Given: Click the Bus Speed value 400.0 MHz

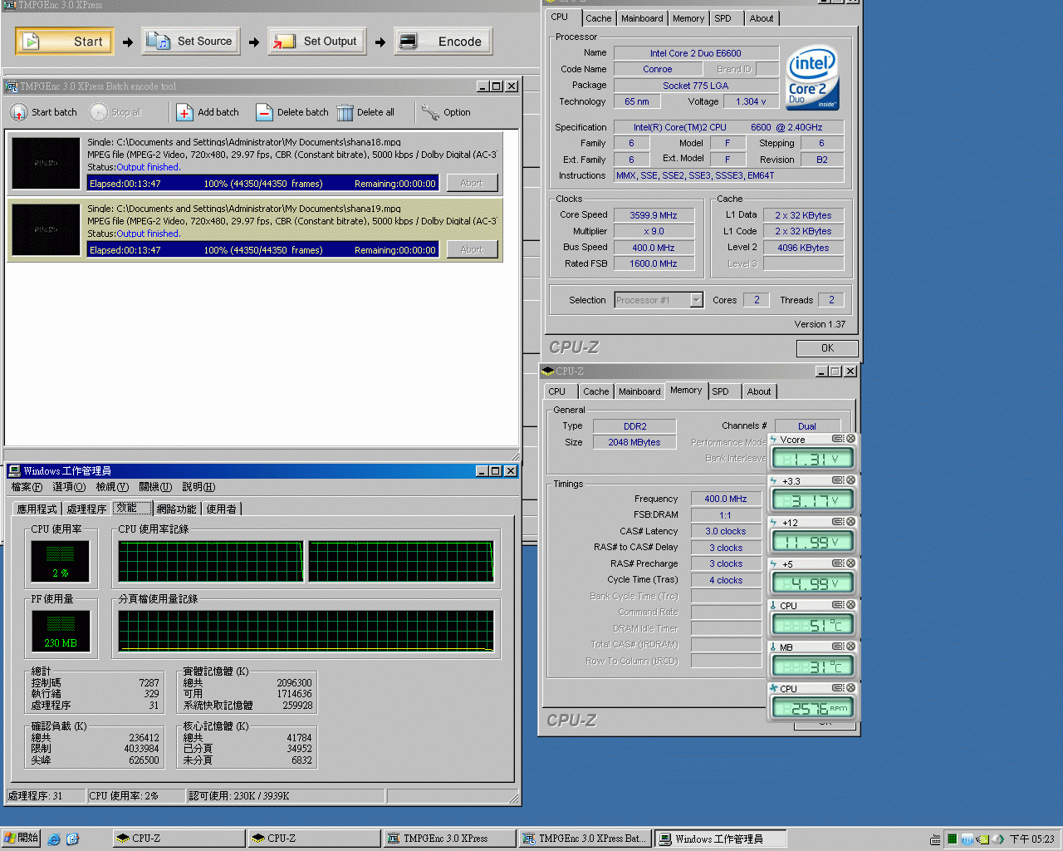Looking at the screenshot, I should [x=654, y=248].
